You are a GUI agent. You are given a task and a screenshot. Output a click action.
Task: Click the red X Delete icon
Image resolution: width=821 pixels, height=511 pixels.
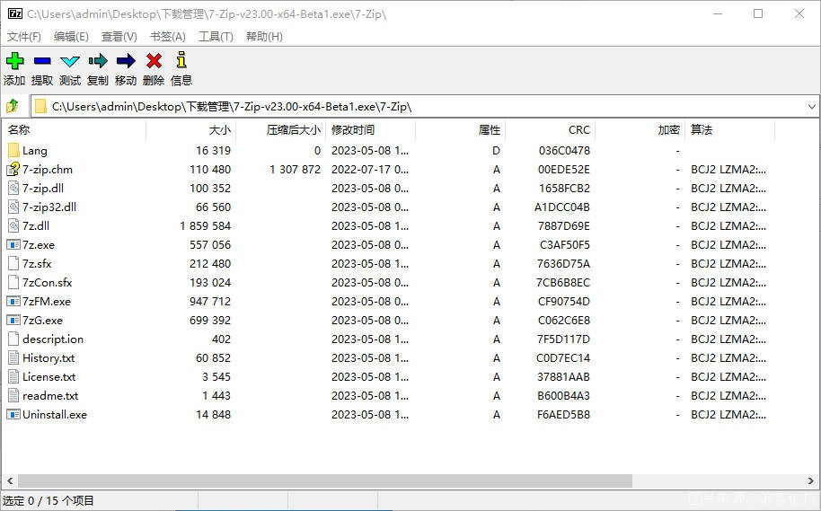pyautogui.click(x=154, y=61)
